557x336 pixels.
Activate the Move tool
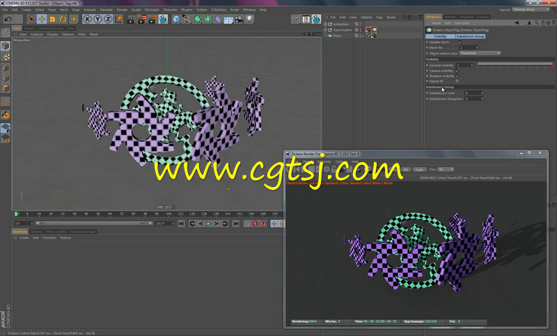(x=42, y=19)
